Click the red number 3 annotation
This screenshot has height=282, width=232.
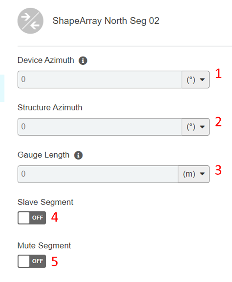coord(218,170)
